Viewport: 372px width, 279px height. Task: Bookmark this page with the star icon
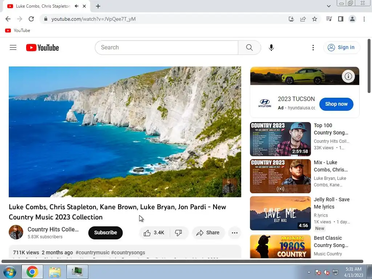pyautogui.click(x=315, y=19)
